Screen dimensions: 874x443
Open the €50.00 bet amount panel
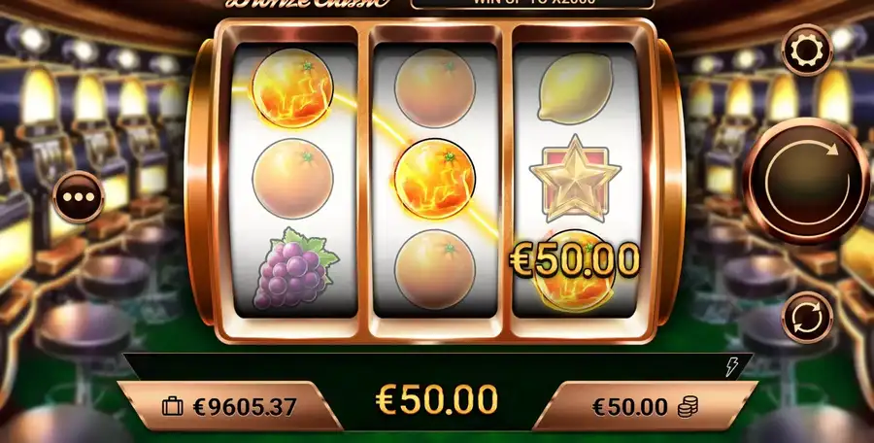click(x=645, y=407)
